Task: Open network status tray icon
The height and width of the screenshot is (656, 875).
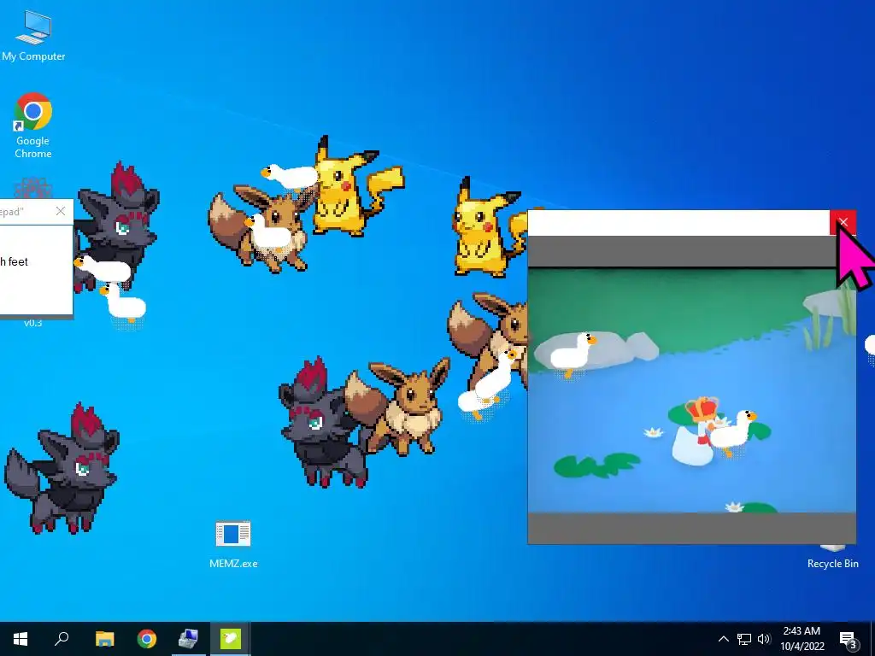Action: [744, 639]
